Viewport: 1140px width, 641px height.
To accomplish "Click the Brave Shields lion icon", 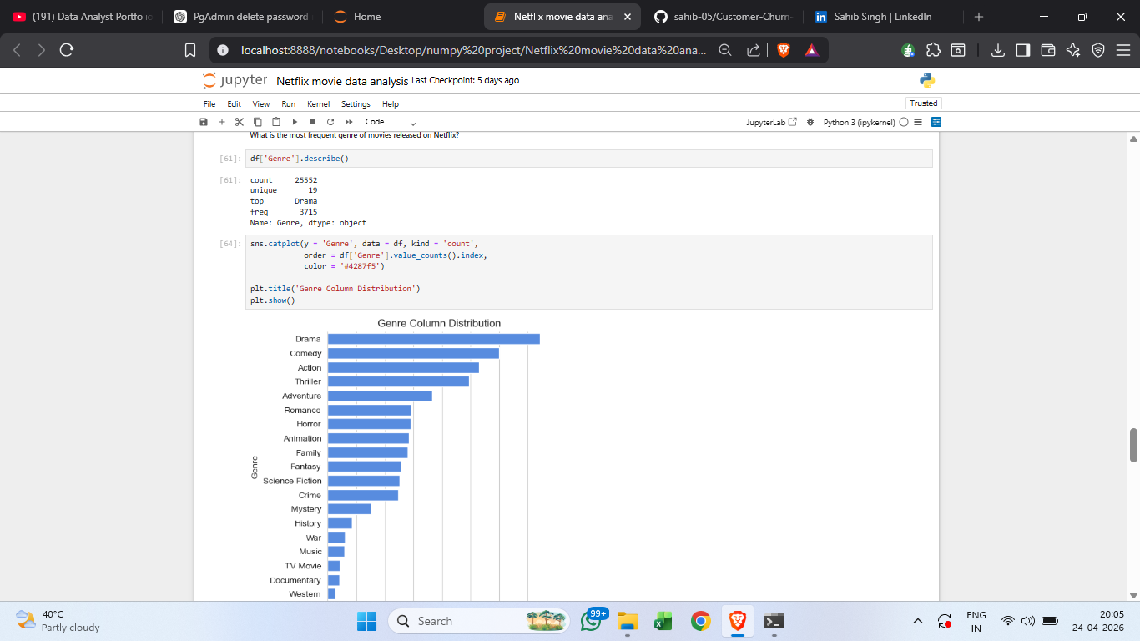I will [783, 50].
